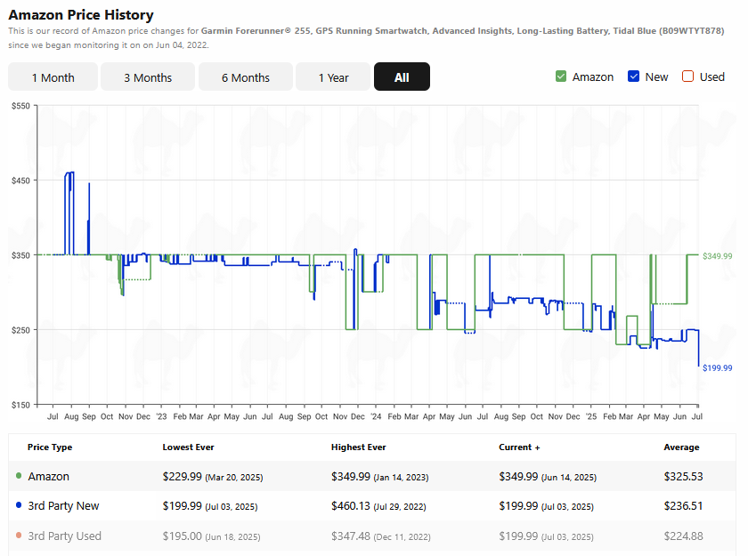Click the 3rd Party New row label

(63, 506)
